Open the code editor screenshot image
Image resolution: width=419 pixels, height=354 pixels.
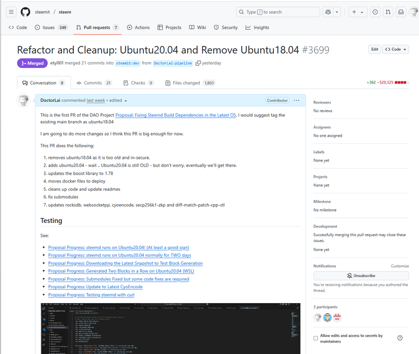(x=170, y=329)
